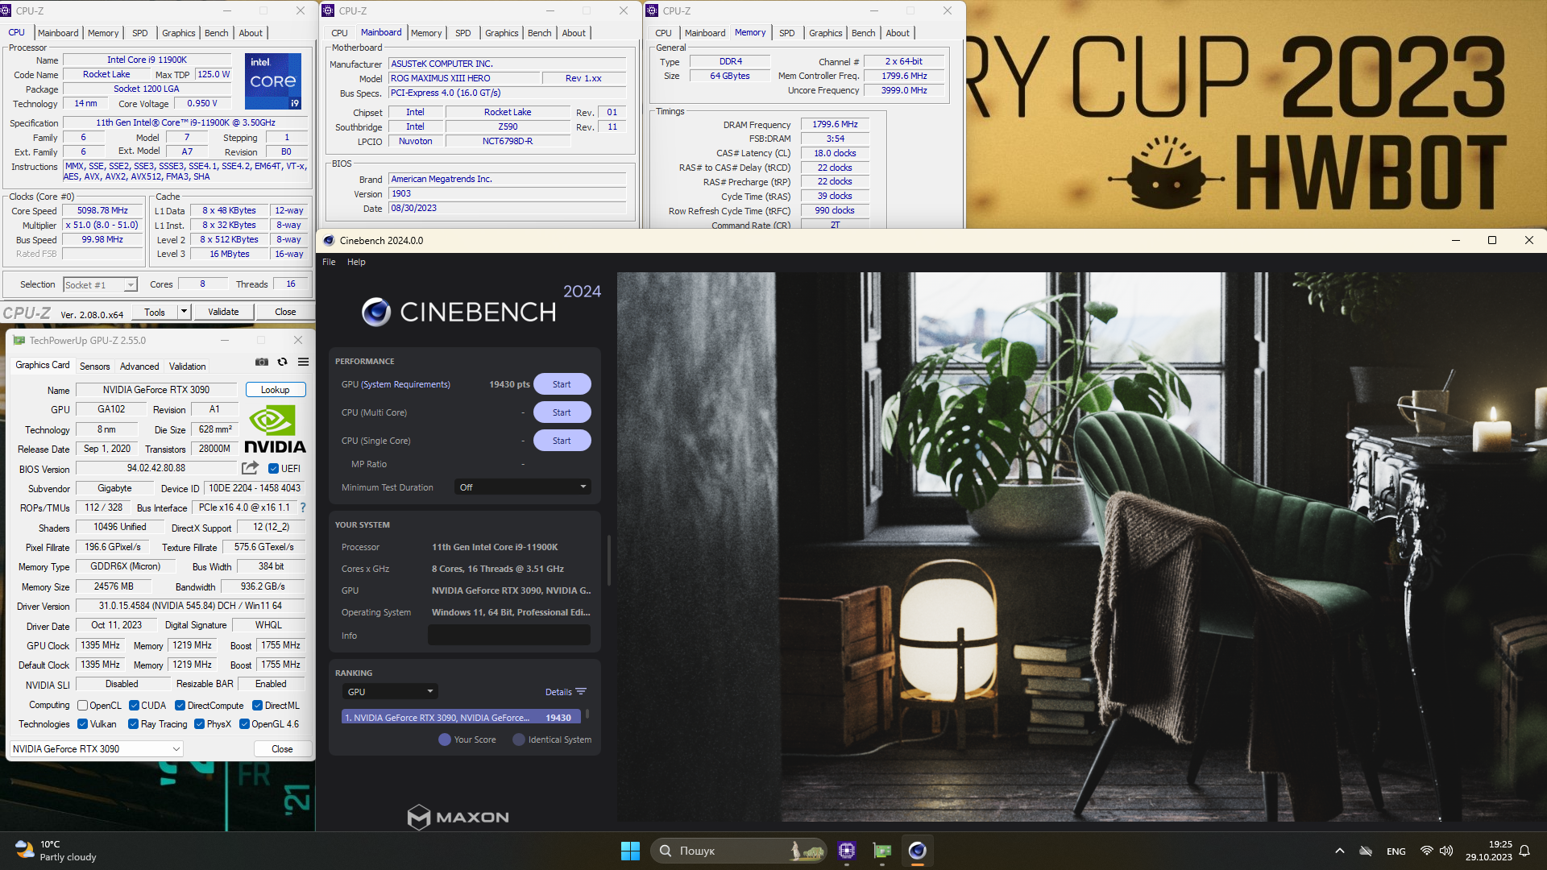This screenshot has width=1547, height=870.
Task: Enable the OpenCL computing checkbox
Action: 82,706
